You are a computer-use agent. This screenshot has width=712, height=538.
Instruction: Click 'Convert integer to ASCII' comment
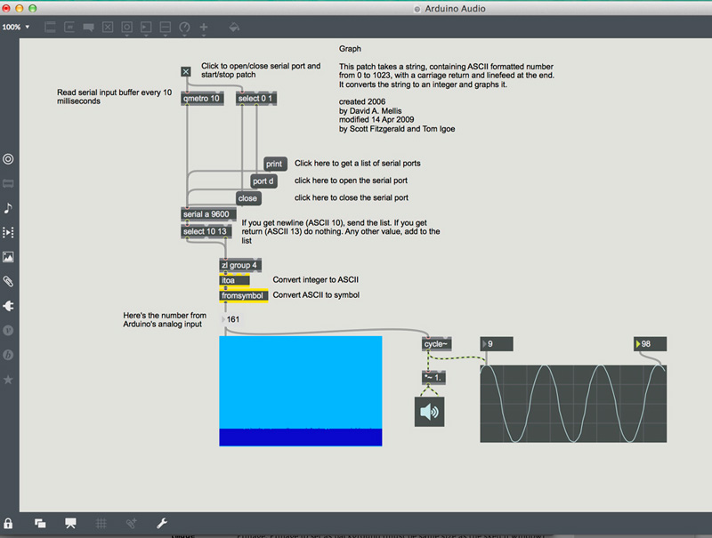pos(316,280)
